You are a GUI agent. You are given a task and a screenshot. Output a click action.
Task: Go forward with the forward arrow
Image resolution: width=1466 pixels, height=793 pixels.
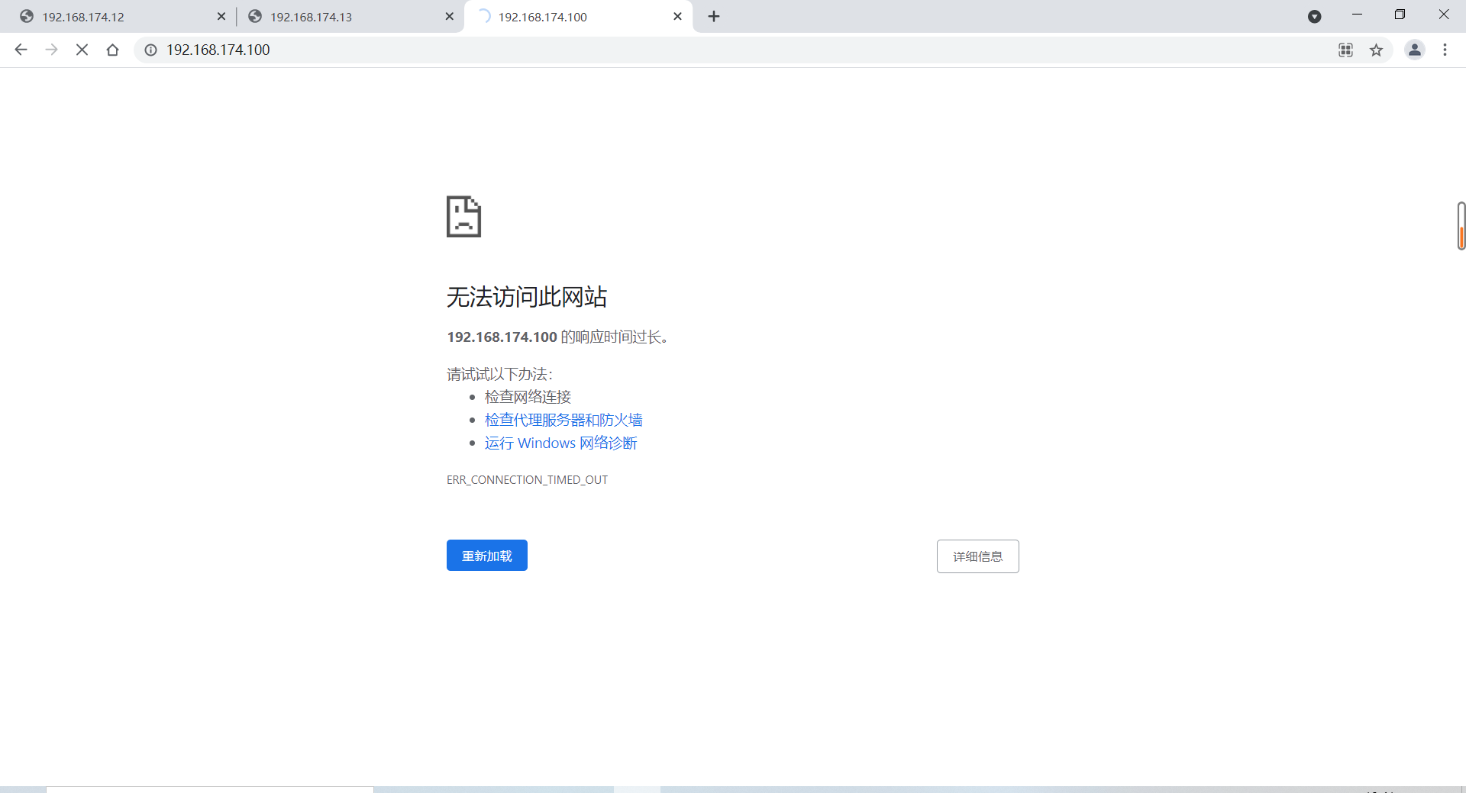(x=51, y=50)
